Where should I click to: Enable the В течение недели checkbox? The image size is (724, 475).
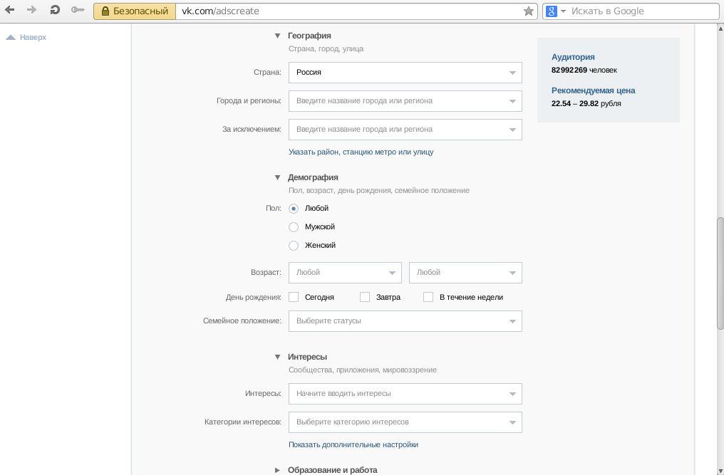(428, 297)
